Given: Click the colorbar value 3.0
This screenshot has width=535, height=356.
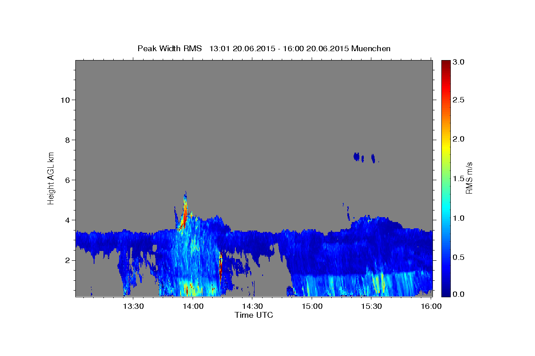Looking at the screenshot, I should pos(459,62).
